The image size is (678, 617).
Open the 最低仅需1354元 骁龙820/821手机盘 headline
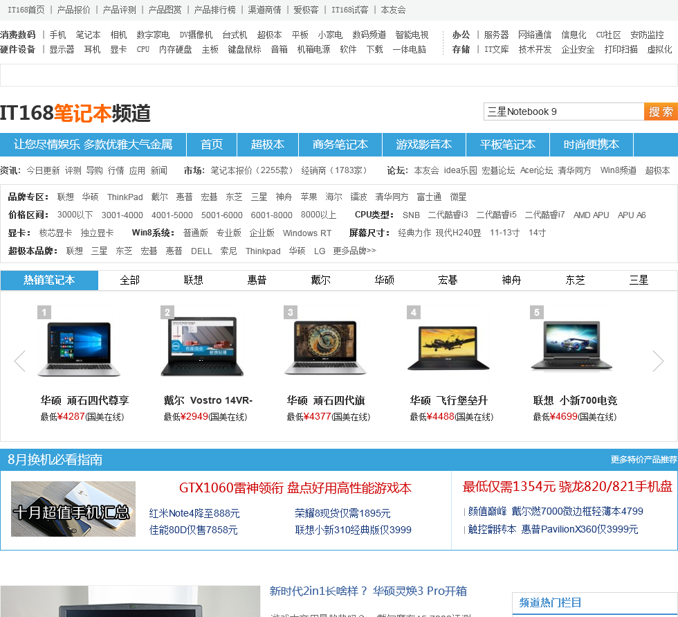click(567, 487)
